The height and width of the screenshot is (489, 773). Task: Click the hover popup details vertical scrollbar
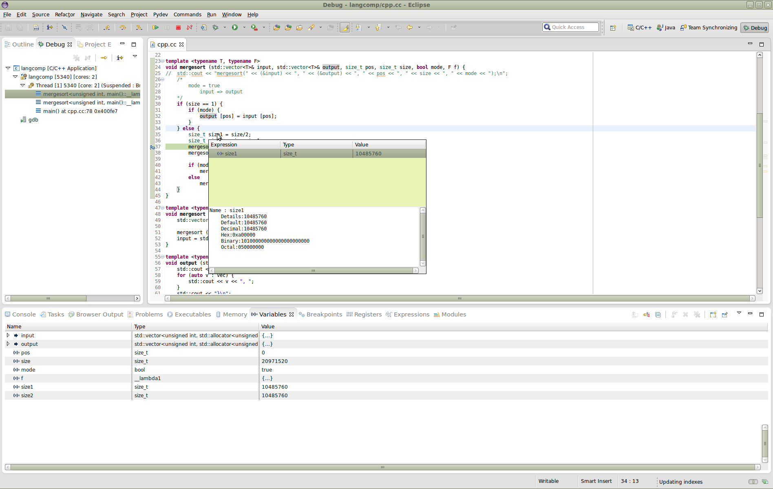click(423, 237)
